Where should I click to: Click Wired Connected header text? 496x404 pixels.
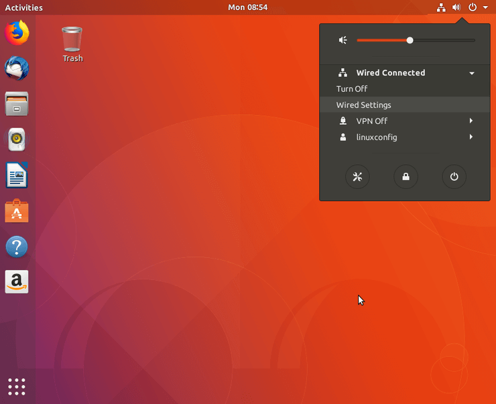point(391,73)
